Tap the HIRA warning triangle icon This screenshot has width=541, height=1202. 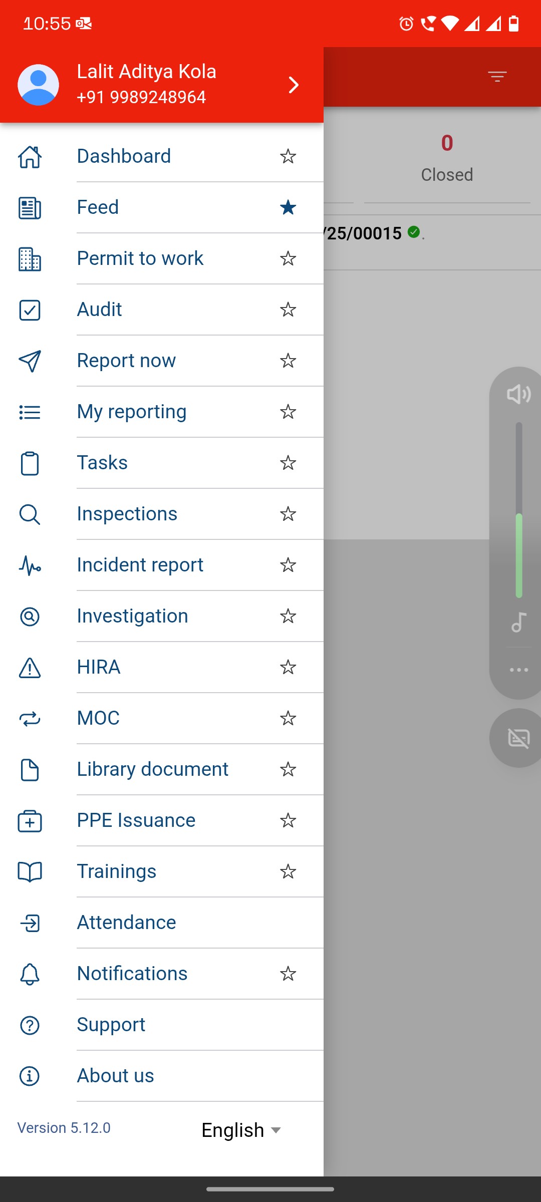(30, 668)
